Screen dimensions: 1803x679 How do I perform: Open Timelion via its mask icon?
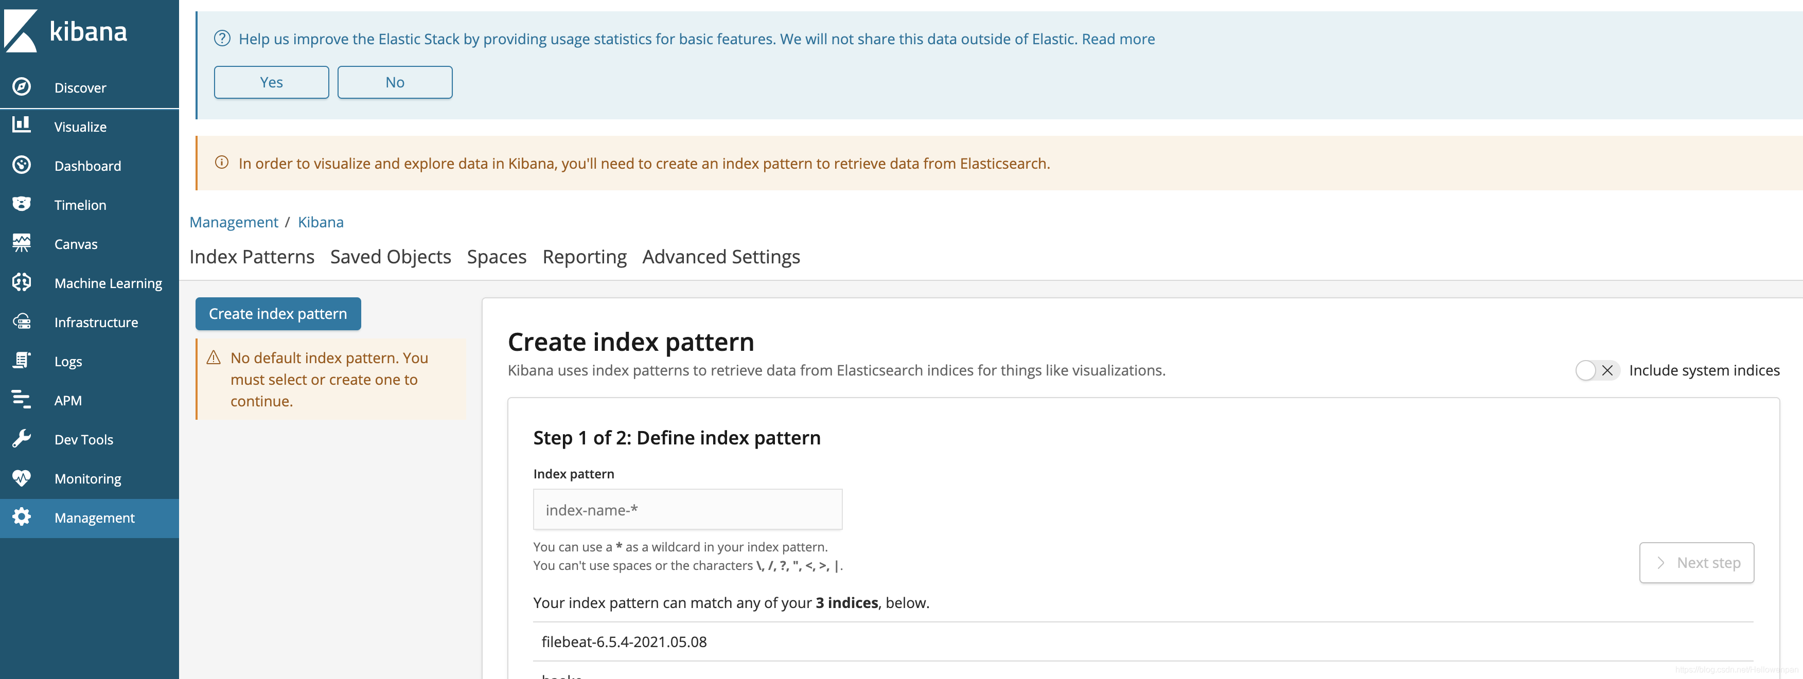click(22, 204)
